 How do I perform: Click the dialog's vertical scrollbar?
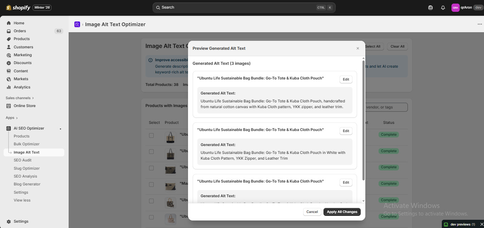pos(364,120)
